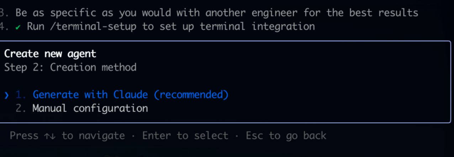Click the word Claude in first option
This screenshot has height=157, width=454.
click(130, 95)
